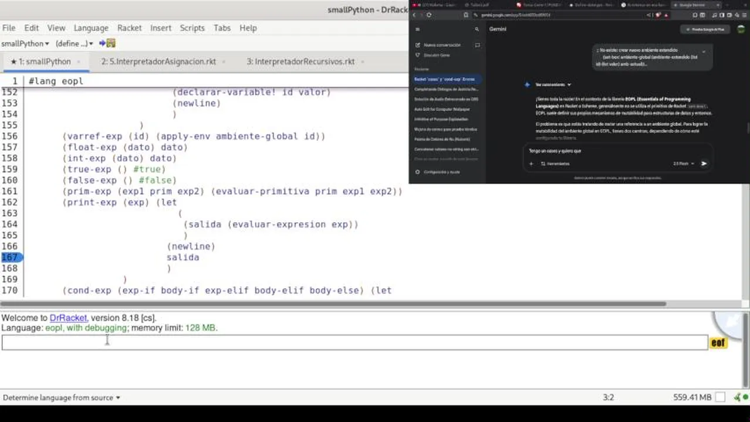This screenshot has width=750, height=422.
Task: Click the browser extensions menu icon at toolbar end
Action: pyautogui.click(x=744, y=15)
